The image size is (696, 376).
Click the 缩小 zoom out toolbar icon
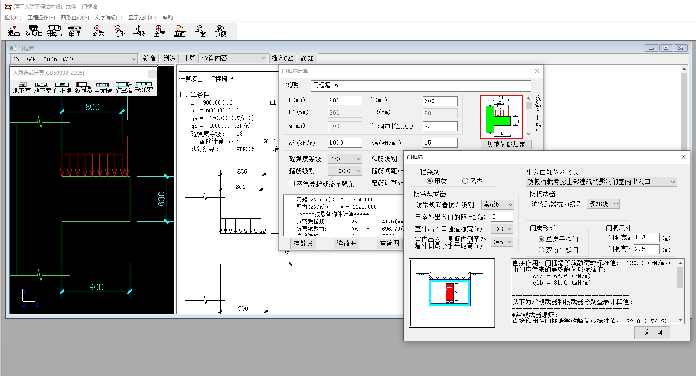tap(119, 31)
